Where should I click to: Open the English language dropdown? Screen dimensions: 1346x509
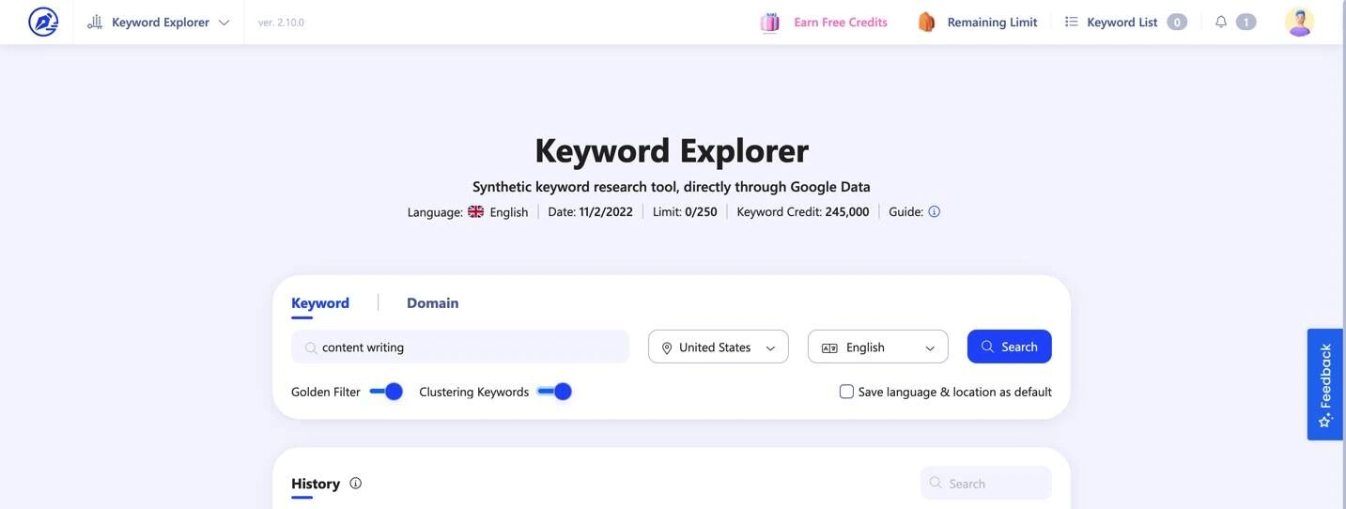(878, 347)
